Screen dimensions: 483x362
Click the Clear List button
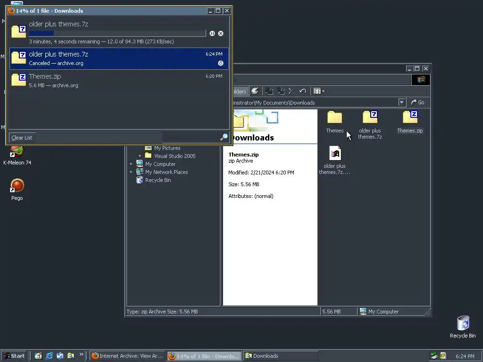(22, 138)
